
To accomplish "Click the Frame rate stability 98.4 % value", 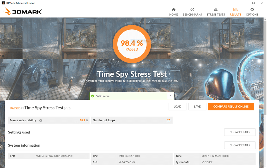I will point(84,120).
